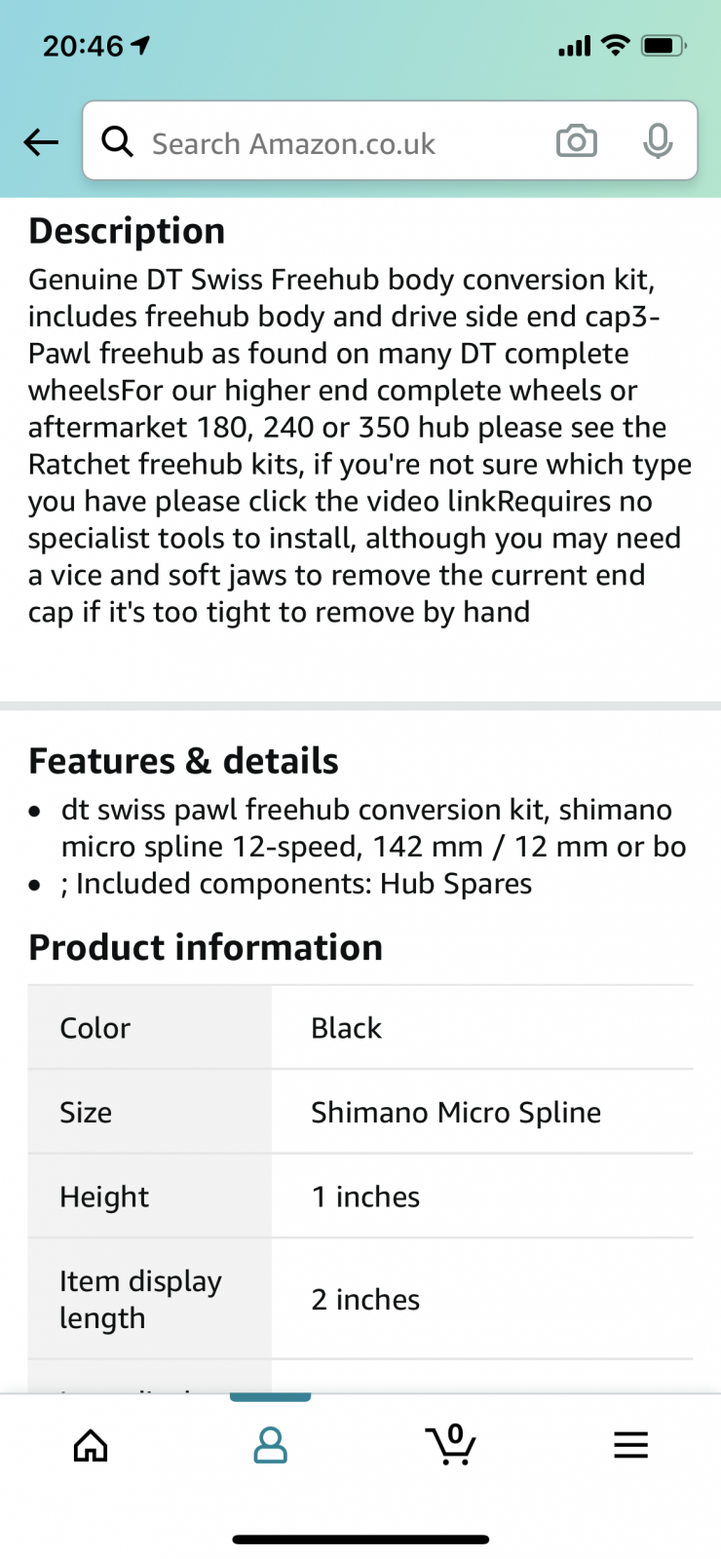Go to Home tab icon
The height and width of the screenshot is (1559, 721).
coord(91,1445)
